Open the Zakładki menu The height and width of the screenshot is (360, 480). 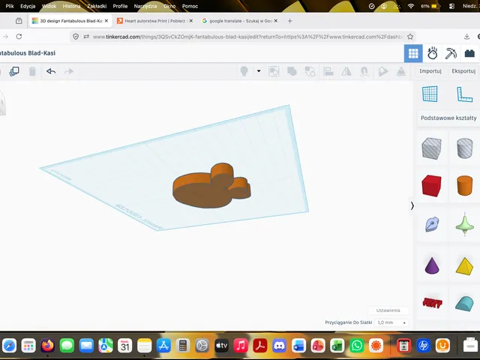[97, 6]
